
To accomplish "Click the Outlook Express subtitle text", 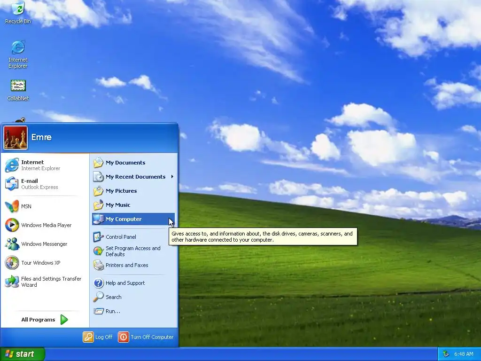I will pos(39,187).
